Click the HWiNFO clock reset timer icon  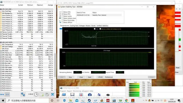(x=36, y=94)
